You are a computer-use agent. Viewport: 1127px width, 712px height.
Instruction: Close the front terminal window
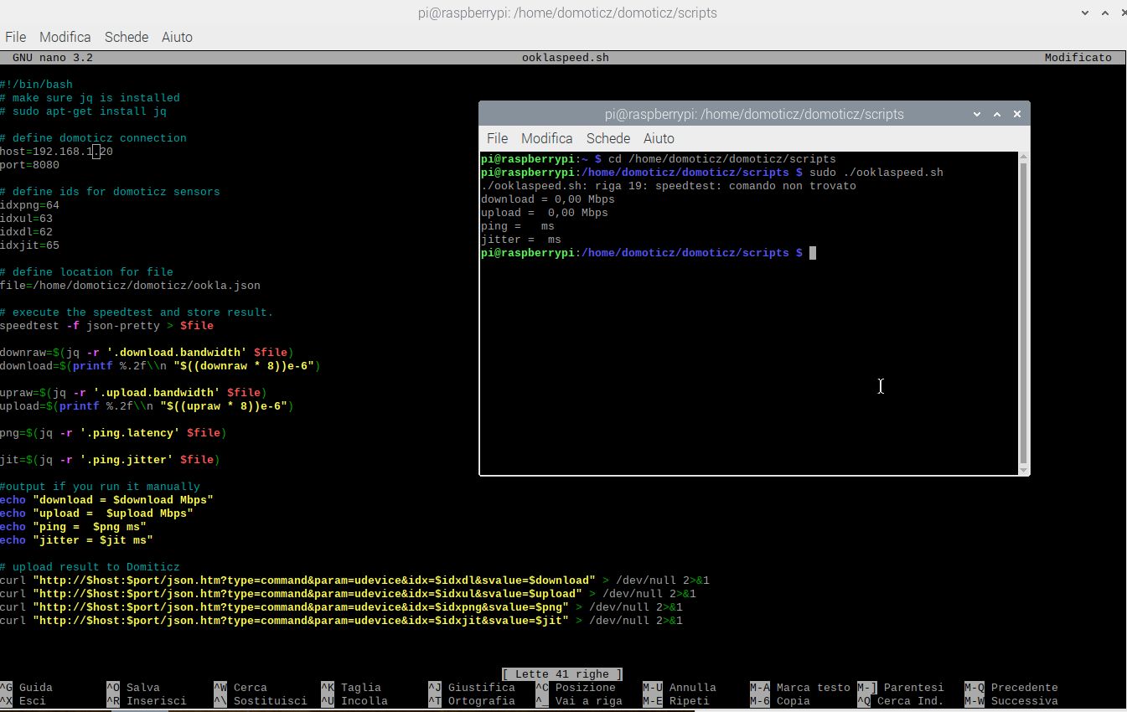[x=1017, y=114]
